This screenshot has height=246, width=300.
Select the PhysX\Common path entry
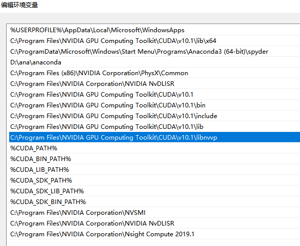pyautogui.click(x=154, y=73)
